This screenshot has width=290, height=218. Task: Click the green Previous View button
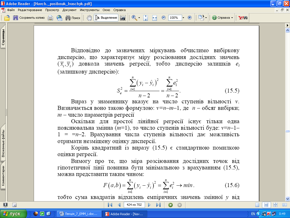[x=170, y=205]
